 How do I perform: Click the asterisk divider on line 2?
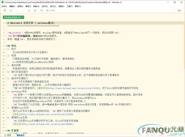33,26
